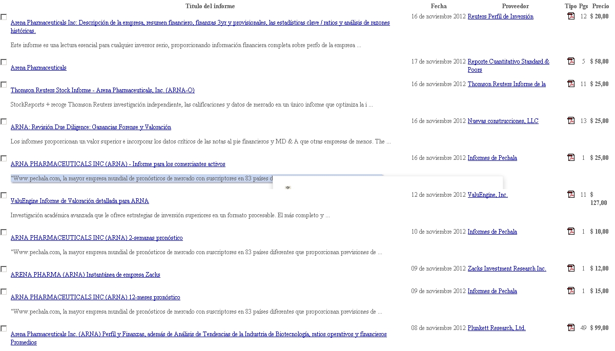Open Arena Pharmaceuticals Inc: Descripción de la empresa link
Viewport: 615px width, 351px height.
pos(200,27)
